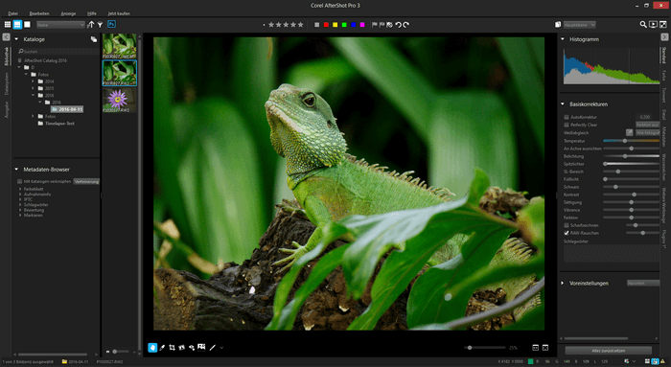Click the white balance picker button in Weißabgleich row
The height and width of the screenshot is (367, 671).
[629, 132]
